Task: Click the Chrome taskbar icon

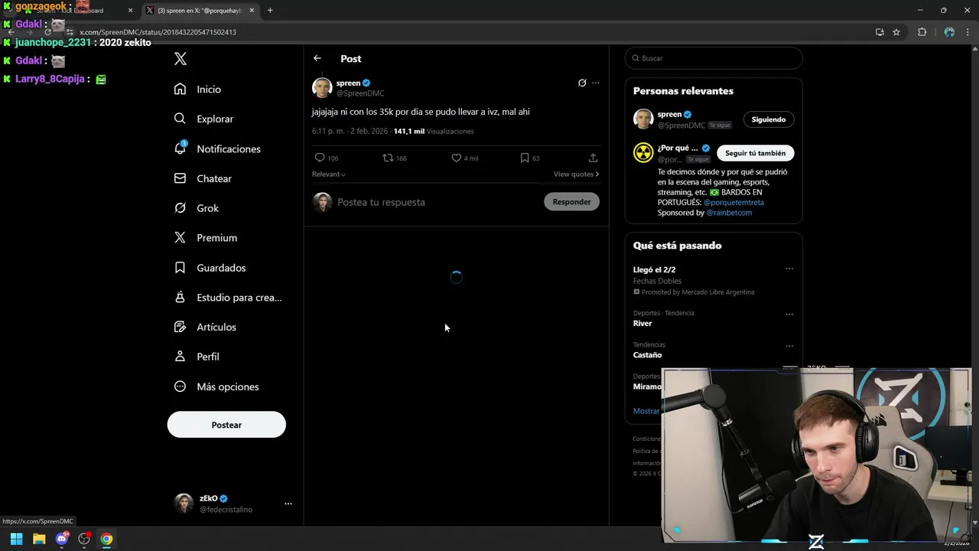Action: 106,539
